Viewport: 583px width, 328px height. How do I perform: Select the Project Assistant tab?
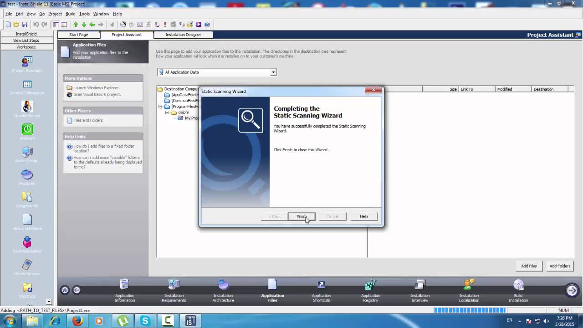pyautogui.click(x=127, y=35)
